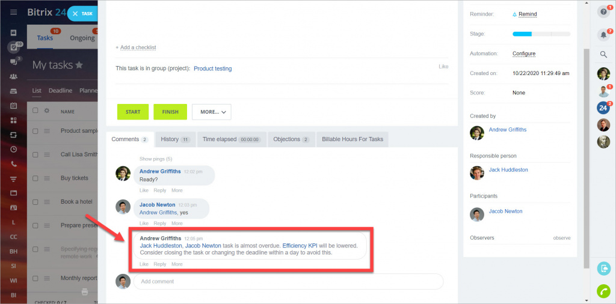Open the notifications bell icon

click(x=603, y=34)
